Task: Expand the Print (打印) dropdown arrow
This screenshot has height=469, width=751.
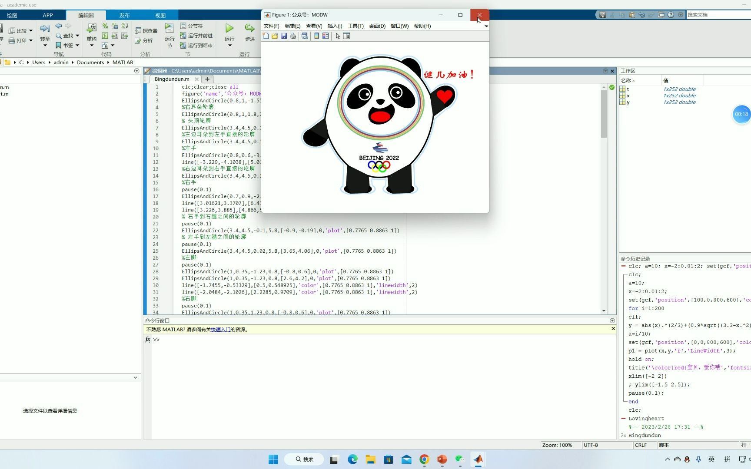Action: (x=31, y=40)
